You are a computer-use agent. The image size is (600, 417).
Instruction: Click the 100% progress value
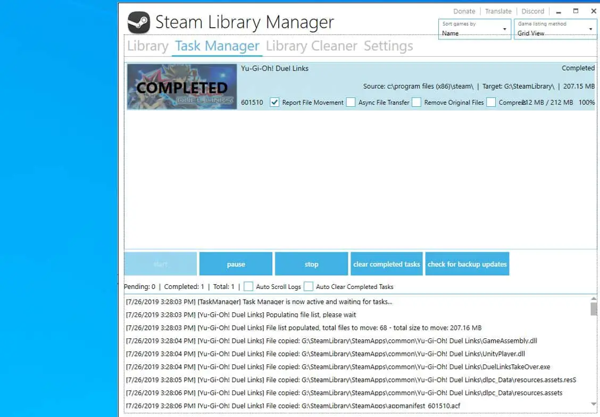coord(587,103)
